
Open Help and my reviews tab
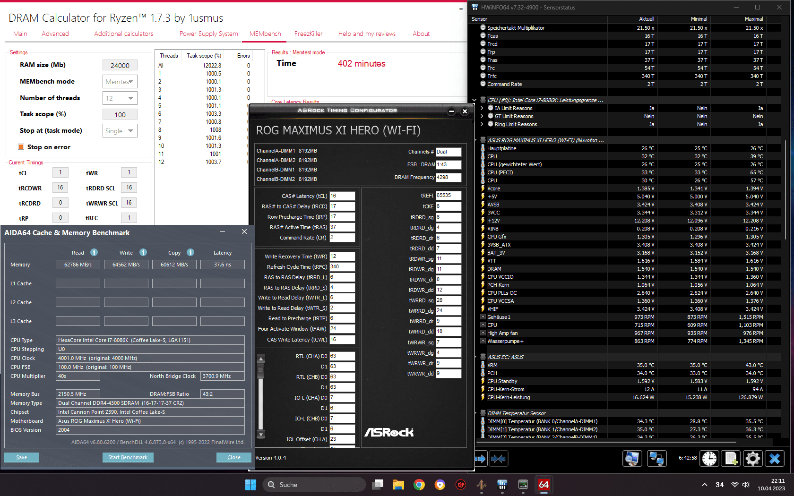click(x=367, y=34)
